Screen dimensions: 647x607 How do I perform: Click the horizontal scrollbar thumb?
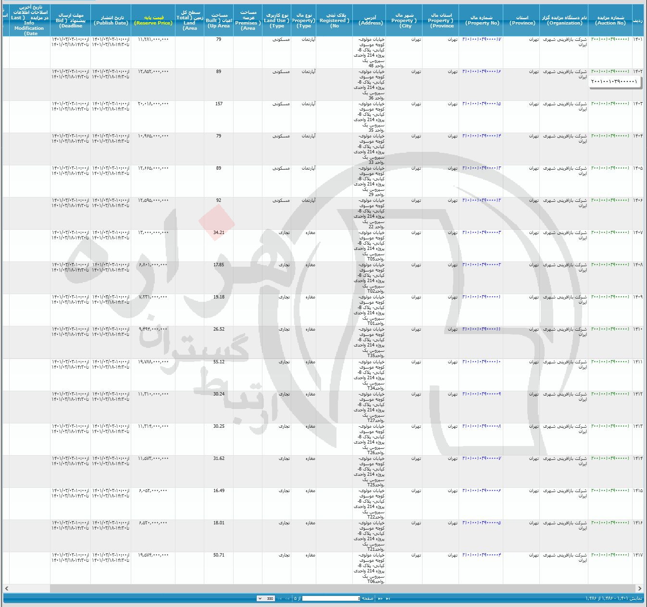(342, 588)
